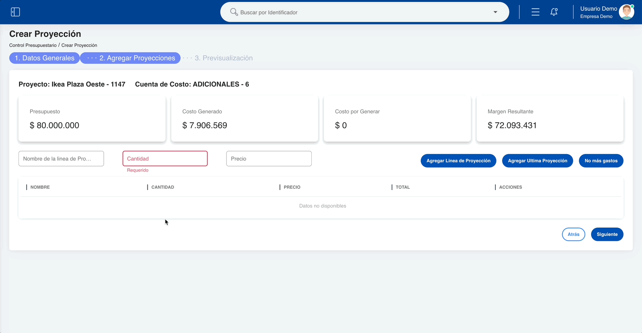Click Agregar Linea de Proyección button

458,161
